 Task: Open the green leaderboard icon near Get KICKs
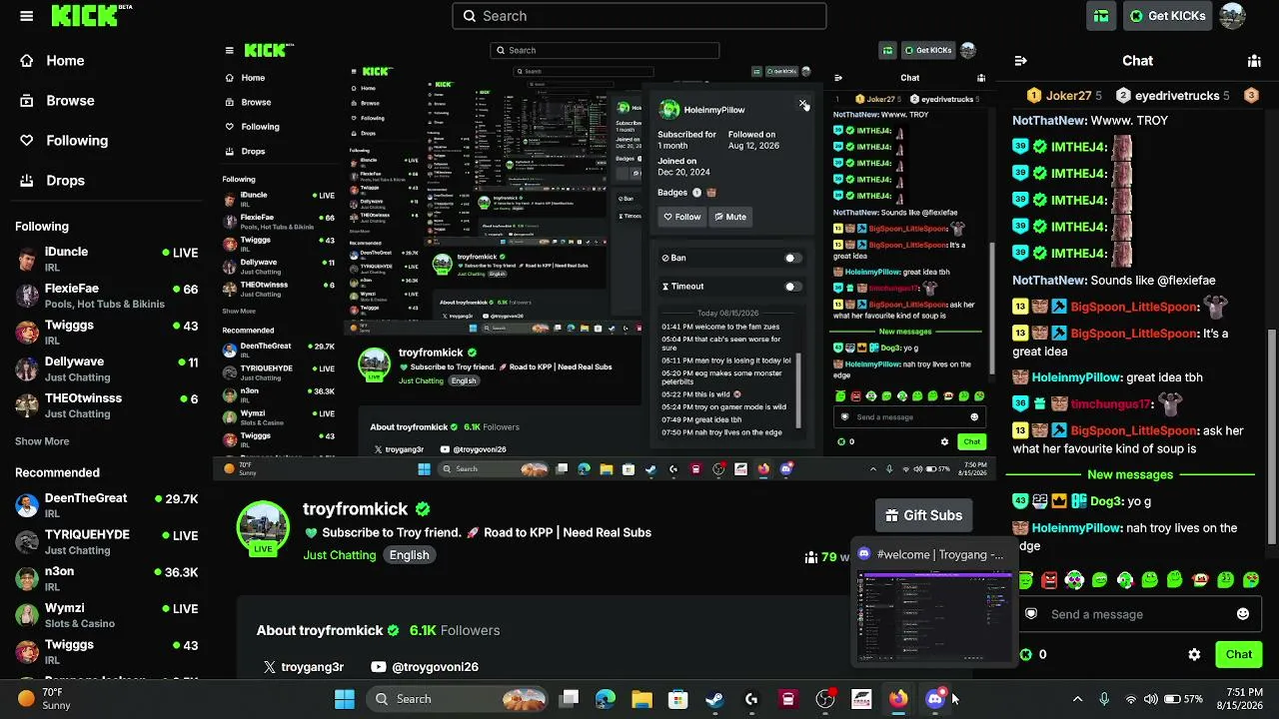pyautogui.click(x=1101, y=16)
